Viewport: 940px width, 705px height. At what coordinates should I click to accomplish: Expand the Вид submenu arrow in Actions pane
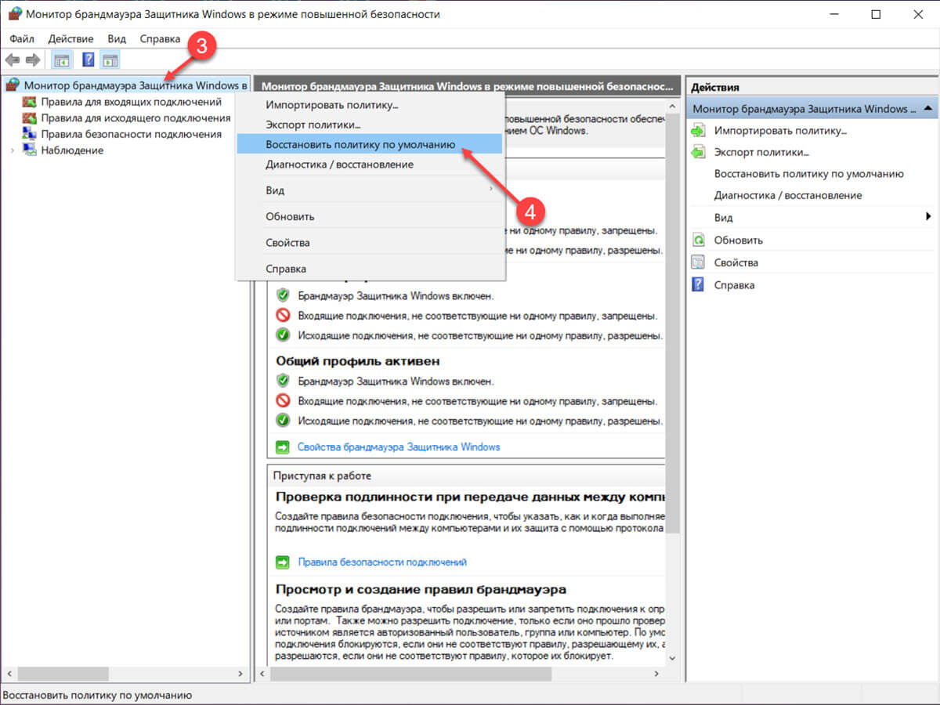(928, 217)
